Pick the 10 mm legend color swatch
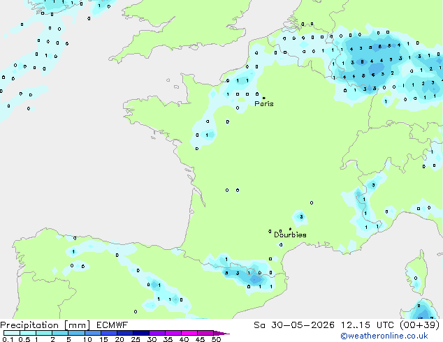Screen dimensions: 443x342 pyautogui.click(x=92, y=333)
